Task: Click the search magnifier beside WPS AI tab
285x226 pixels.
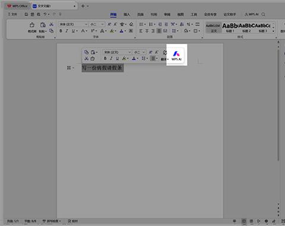Action: tap(263, 14)
